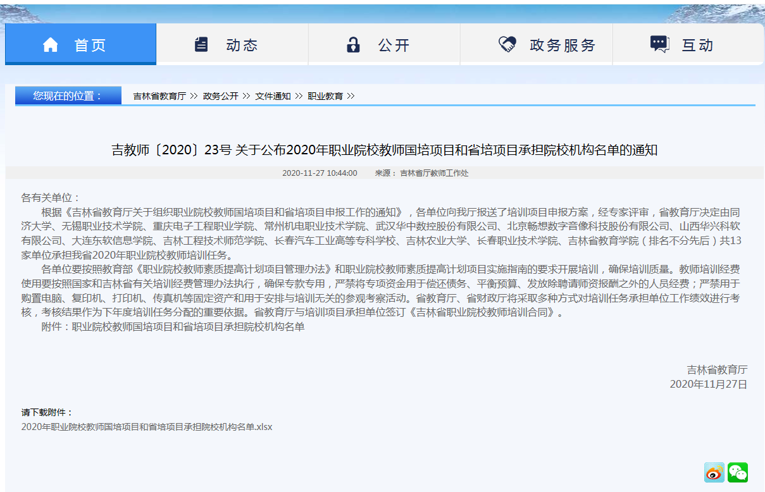Viewport: 765px width, 492px height.
Task: Click the article title 吉教师〔2020〕23号
Action: point(385,150)
